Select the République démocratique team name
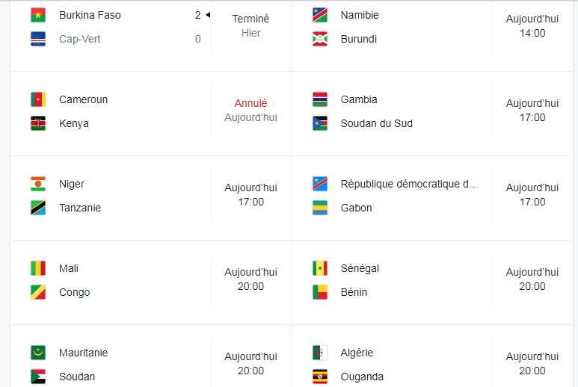Screen dimensions: 578x387 click(x=409, y=184)
